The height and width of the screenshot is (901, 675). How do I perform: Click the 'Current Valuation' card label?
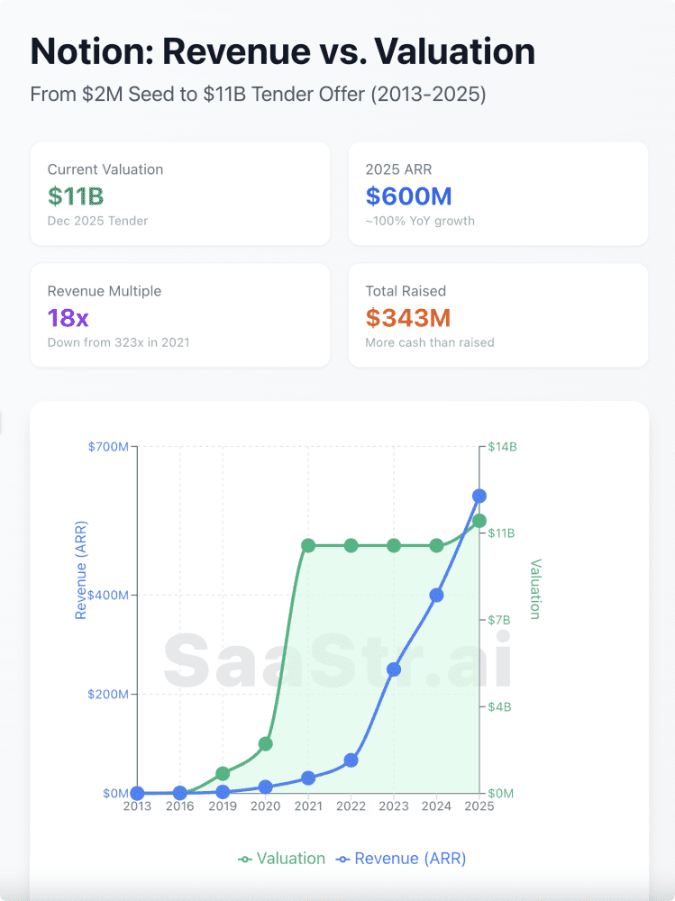point(105,169)
